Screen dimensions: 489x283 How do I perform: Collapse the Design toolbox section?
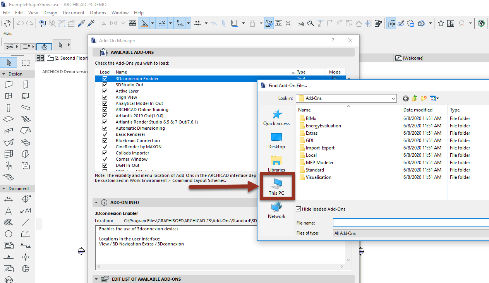pyautogui.click(x=4, y=74)
